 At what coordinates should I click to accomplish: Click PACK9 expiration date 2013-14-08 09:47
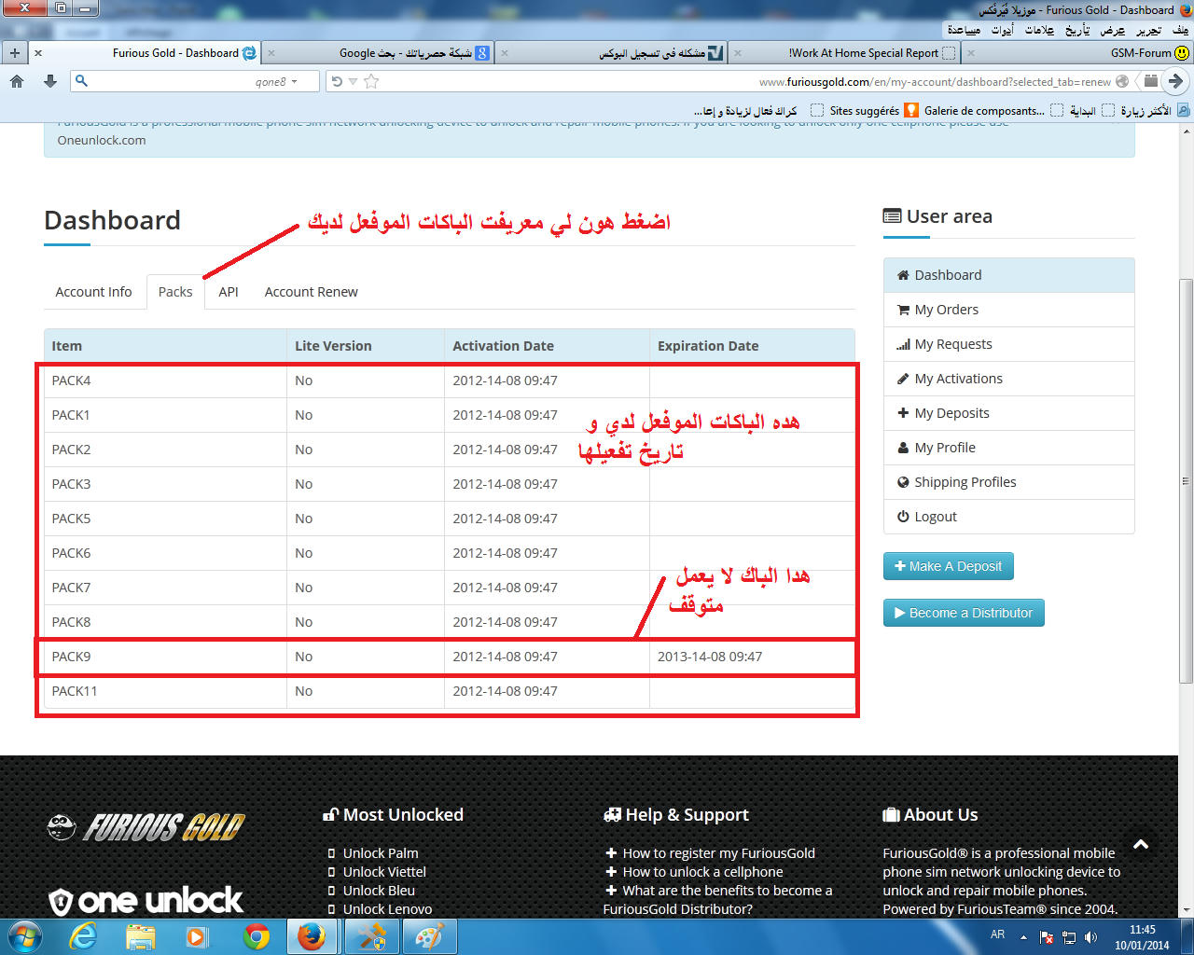710,657
